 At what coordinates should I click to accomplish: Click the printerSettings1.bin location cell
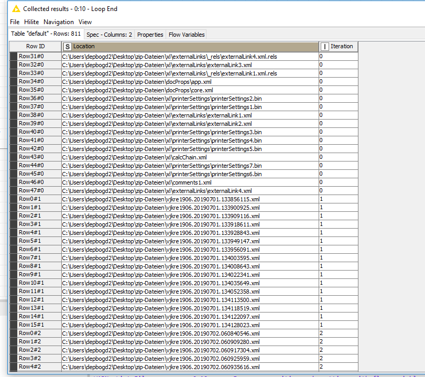point(190,107)
